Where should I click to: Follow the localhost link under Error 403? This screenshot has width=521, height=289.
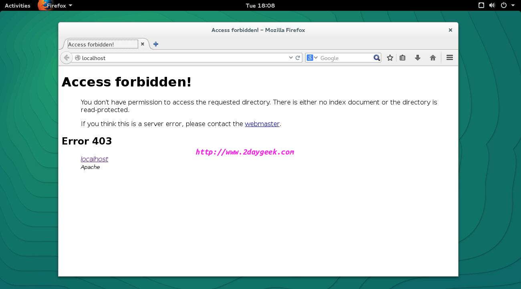click(x=94, y=159)
